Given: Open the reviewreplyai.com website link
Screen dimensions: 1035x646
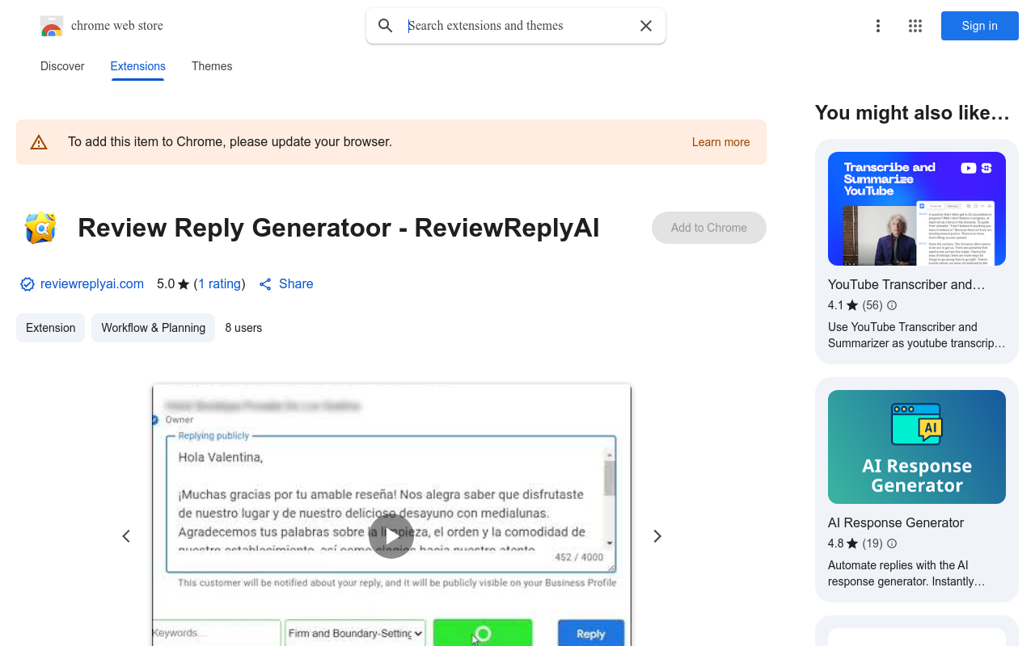Looking at the screenshot, I should click(x=92, y=284).
